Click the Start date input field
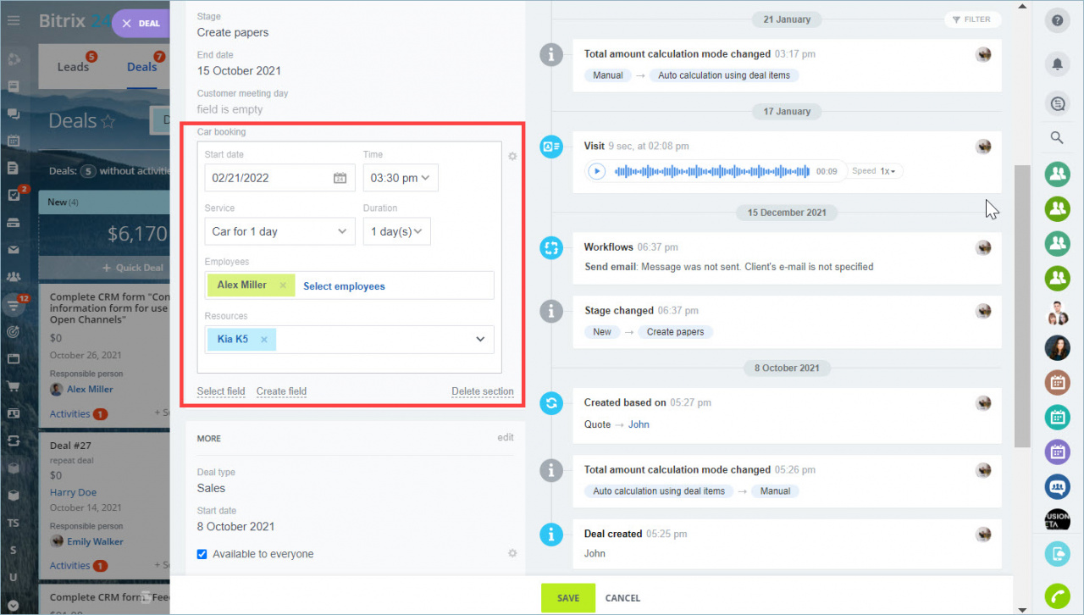 point(279,178)
